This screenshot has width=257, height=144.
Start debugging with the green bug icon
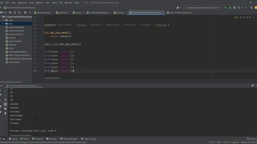point(230,8)
